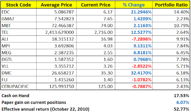Select Cash on Hand value 17.53%

(x=181, y=96)
